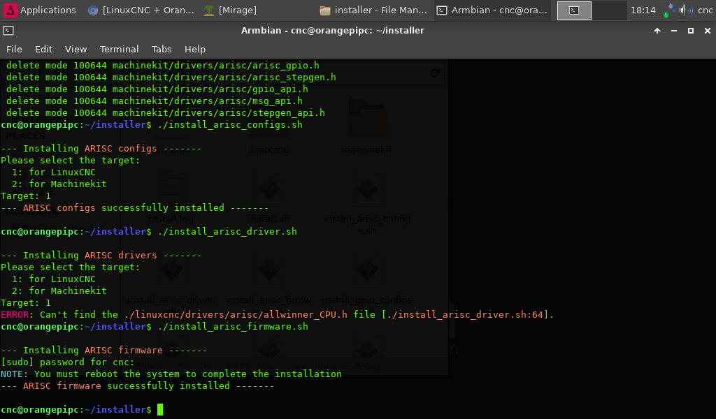The height and width of the screenshot is (419, 716).
Task: Click 'Installing ARISC drivers' header line
Action: point(101,256)
